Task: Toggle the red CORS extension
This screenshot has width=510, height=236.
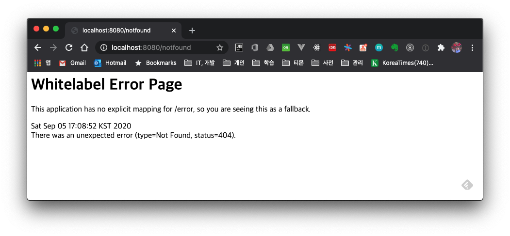Action: coord(332,47)
